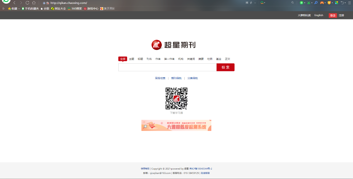Open the 分类导航 category navigation link

(x=193, y=78)
